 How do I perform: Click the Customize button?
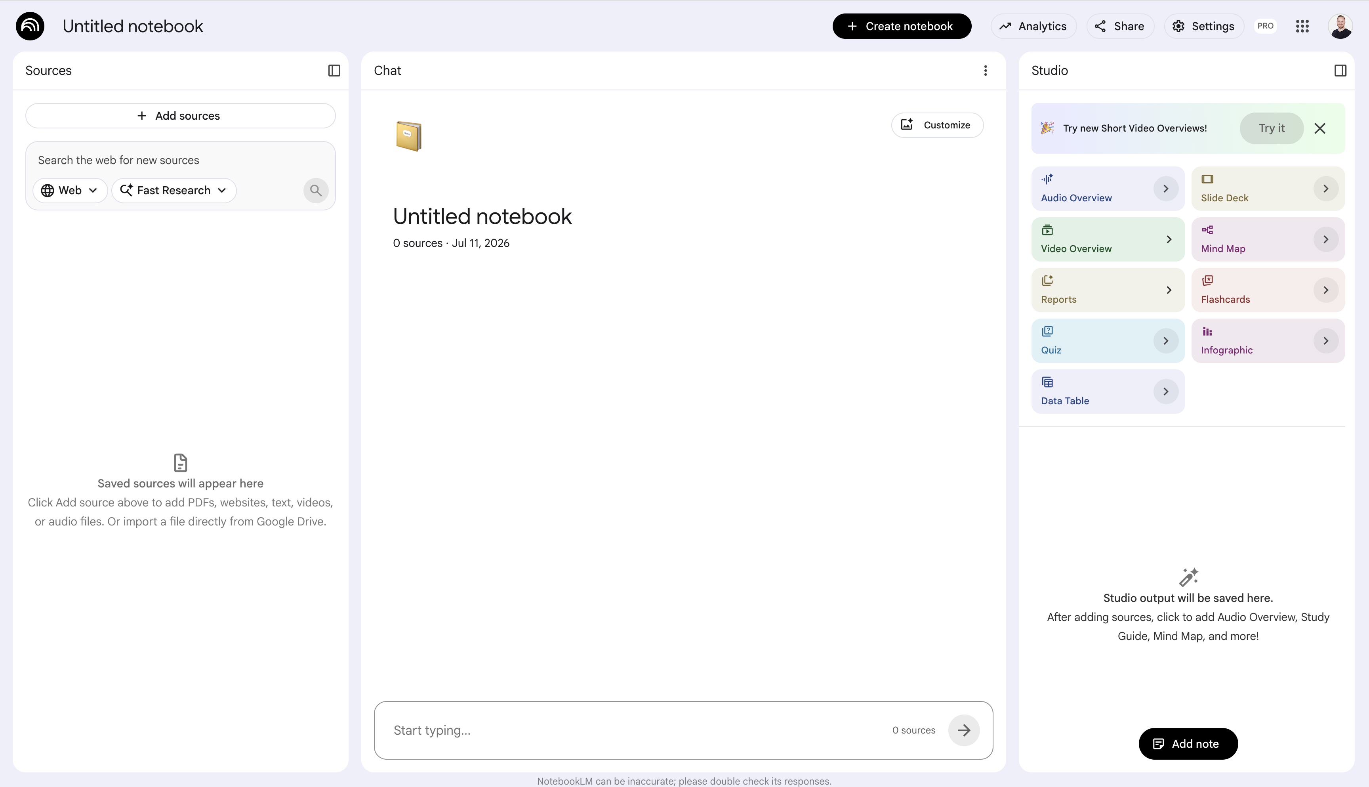click(937, 125)
